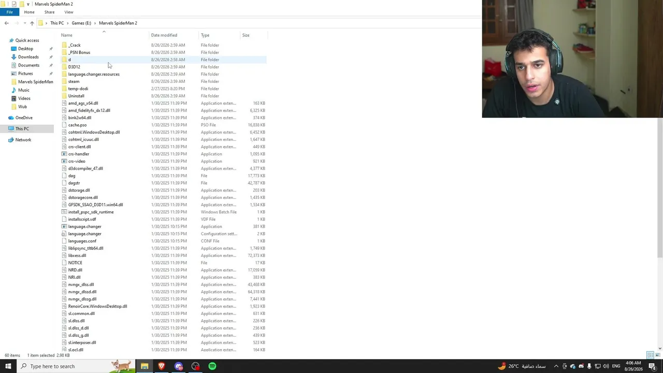Select Documents in Quick access
This screenshot has width=663, height=373.
28,65
